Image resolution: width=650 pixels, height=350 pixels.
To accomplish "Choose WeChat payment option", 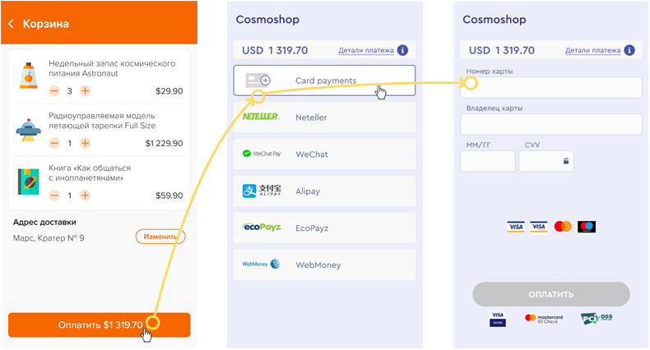I will (324, 154).
